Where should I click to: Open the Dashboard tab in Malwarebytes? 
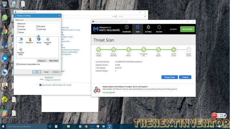click(x=126, y=29)
